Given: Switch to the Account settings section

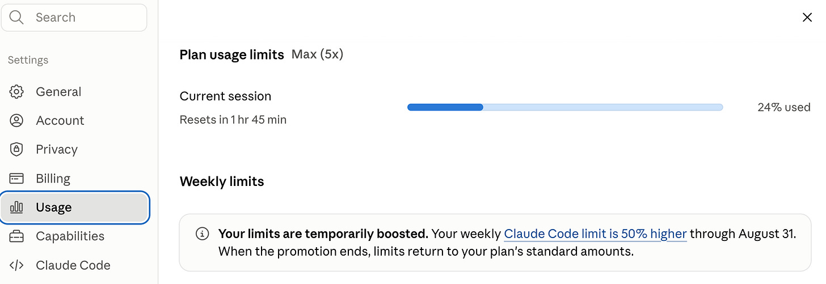Looking at the screenshot, I should 75,121.
